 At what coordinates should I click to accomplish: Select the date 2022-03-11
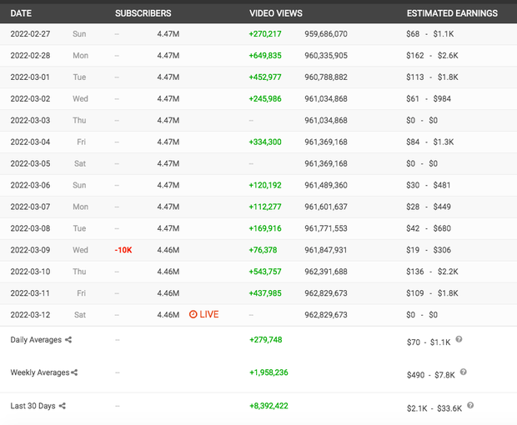30,293
